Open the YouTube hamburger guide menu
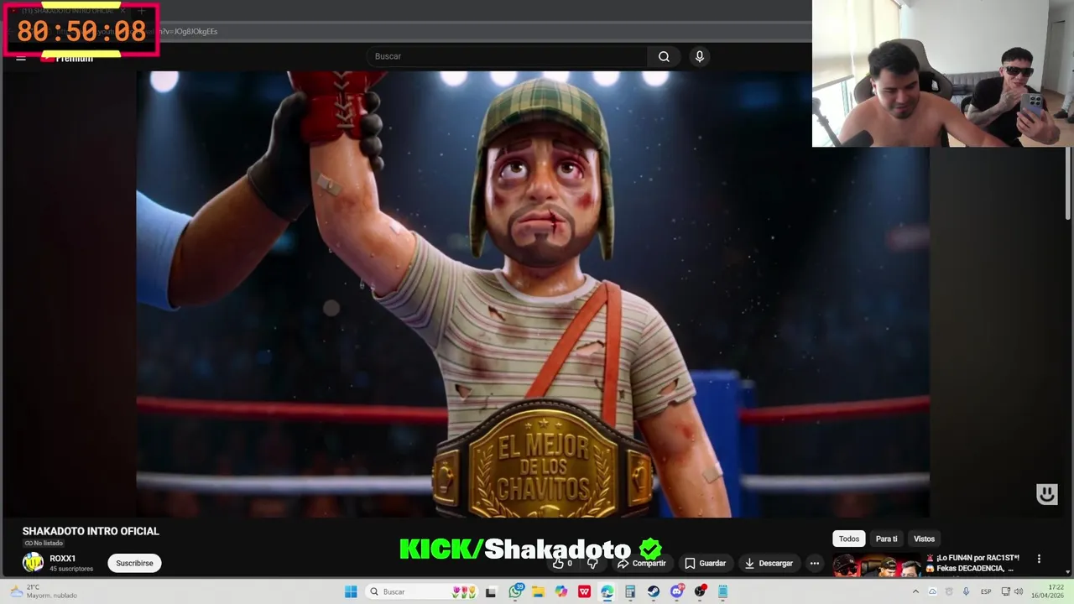 [x=21, y=58]
